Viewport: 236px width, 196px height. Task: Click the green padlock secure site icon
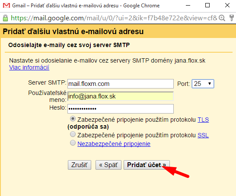(6, 18)
